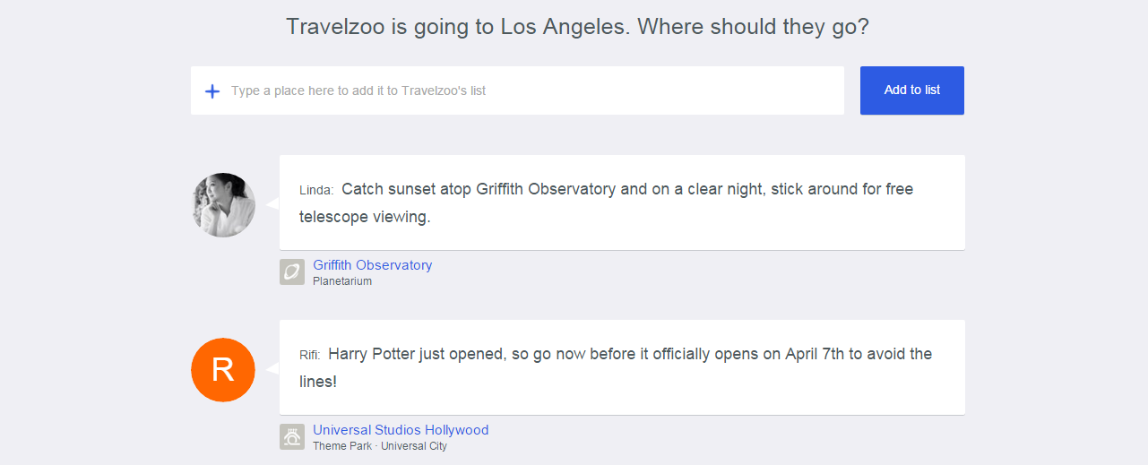Click the Travelzoo Los Angeles page heading
Viewport: 1148px width, 465px height.
[577, 27]
